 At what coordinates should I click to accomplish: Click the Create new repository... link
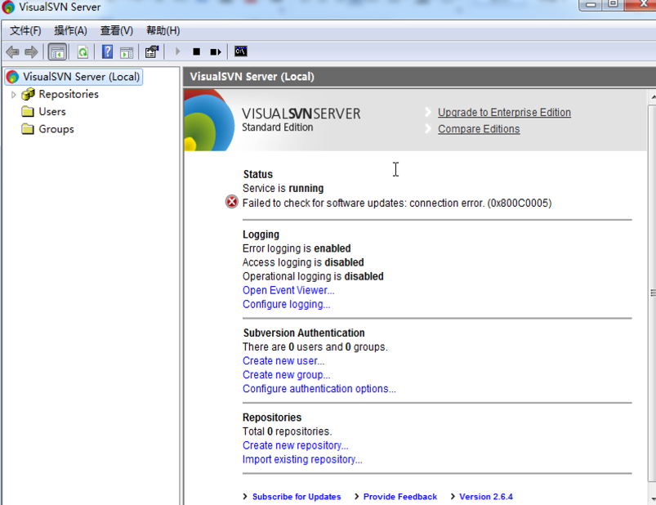pos(296,445)
